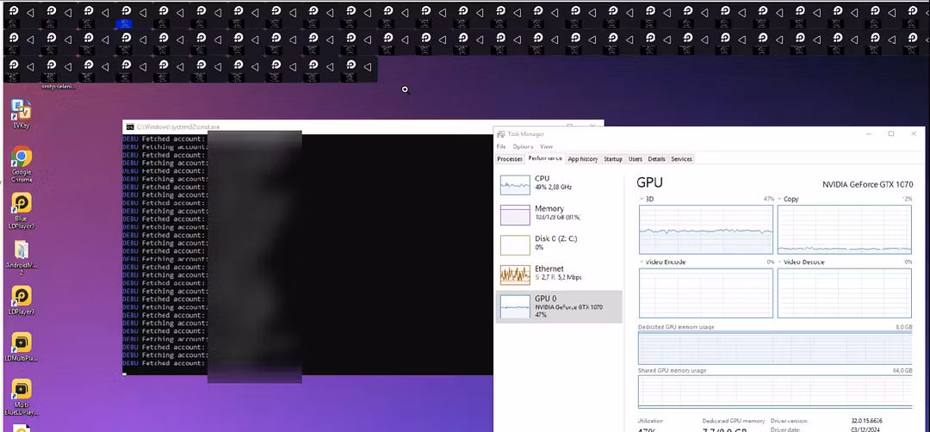
Task: Open the EVKey desktop shortcut
Action: coord(21,110)
